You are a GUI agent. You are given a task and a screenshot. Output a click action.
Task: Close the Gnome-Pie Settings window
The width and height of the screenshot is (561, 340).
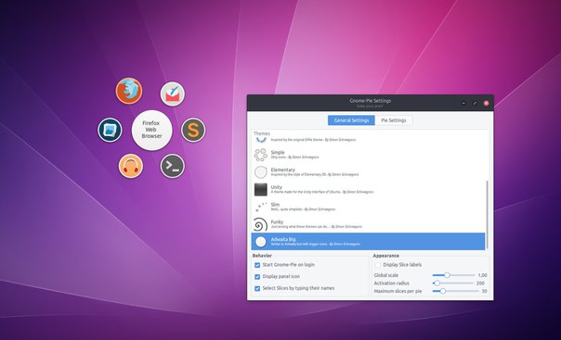click(x=486, y=103)
